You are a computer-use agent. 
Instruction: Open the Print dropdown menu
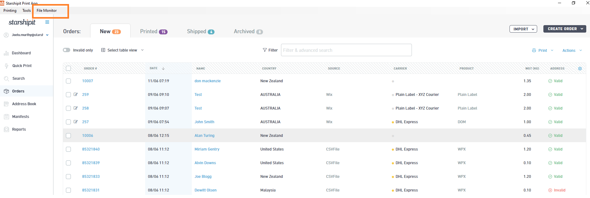[x=543, y=50]
